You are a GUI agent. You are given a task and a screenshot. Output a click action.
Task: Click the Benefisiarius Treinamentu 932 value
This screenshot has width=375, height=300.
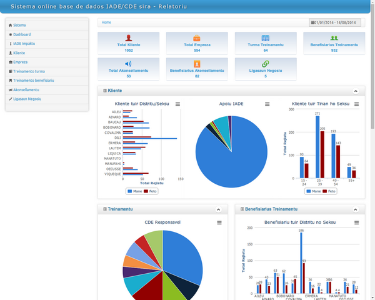[334, 51]
